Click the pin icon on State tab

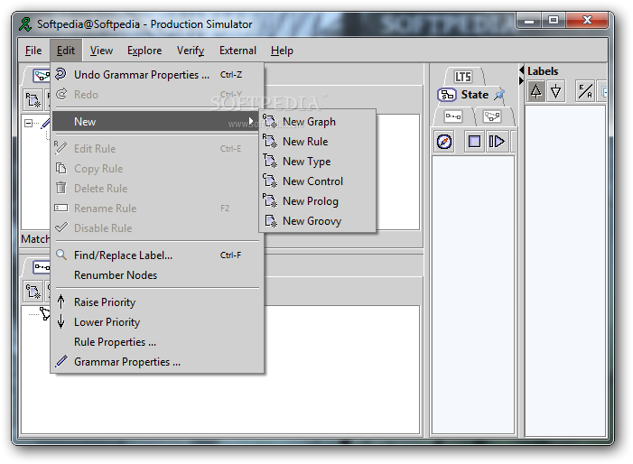tap(499, 95)
